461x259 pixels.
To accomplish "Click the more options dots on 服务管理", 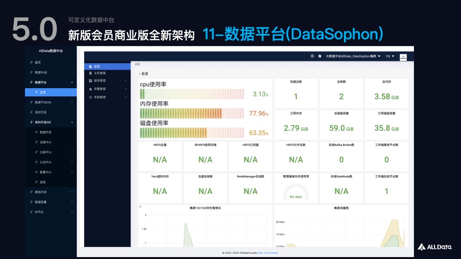I will coord(120,81).
